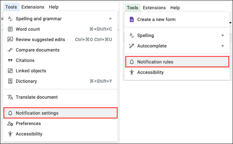Click the Spelling and grammar checkmark icon
Image resolution: width=233 pixels, height=144 pixels.
[10, 19]
